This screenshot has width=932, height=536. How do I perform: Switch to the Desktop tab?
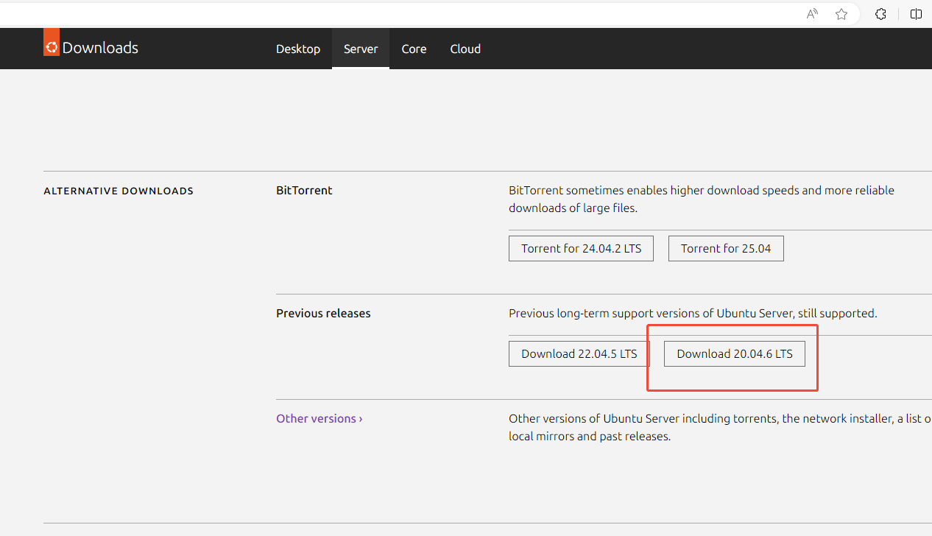[x=298, y=49]
